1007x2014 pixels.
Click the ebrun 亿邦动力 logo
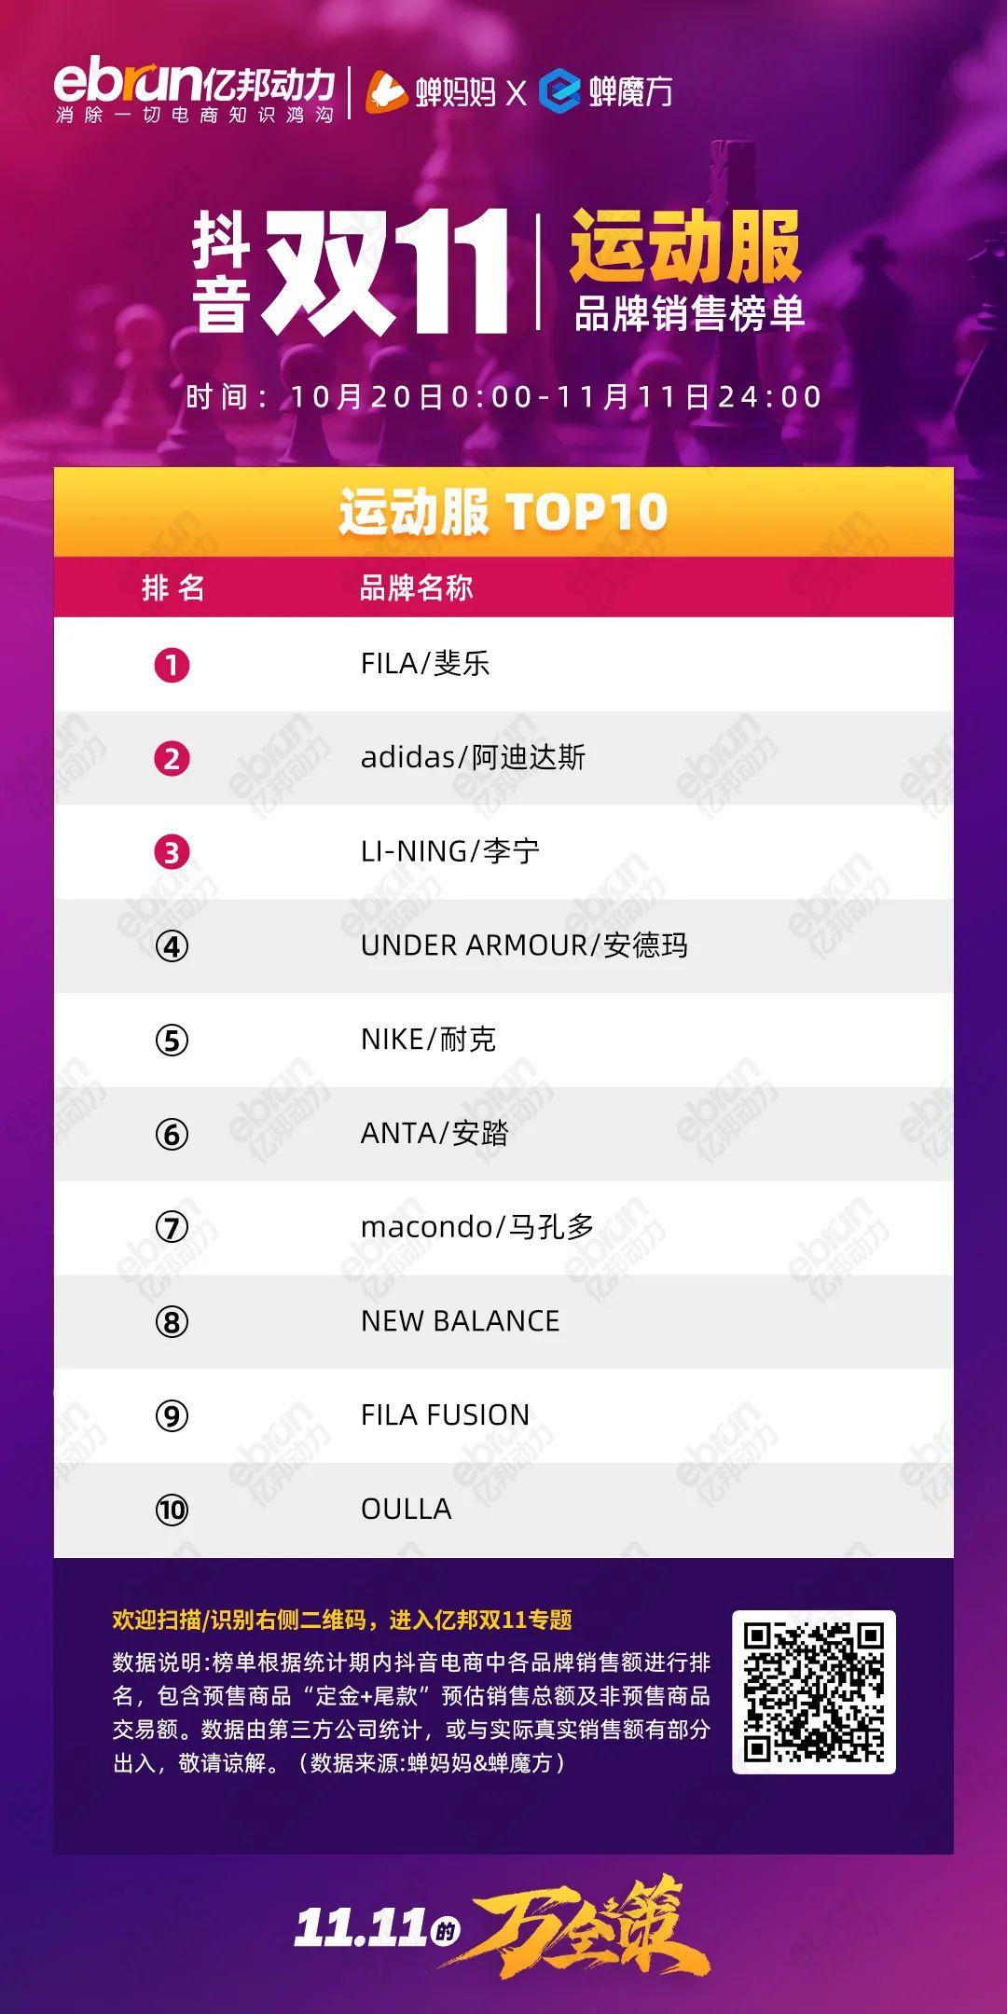tap(194, 93)
